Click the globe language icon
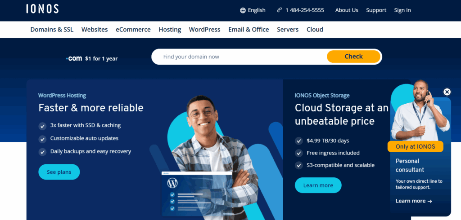Image resolution: width=461 pixels, height=220 pixels. [x=243, y=10]
